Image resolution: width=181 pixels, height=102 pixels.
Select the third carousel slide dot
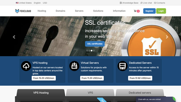(x=92, y=50)
